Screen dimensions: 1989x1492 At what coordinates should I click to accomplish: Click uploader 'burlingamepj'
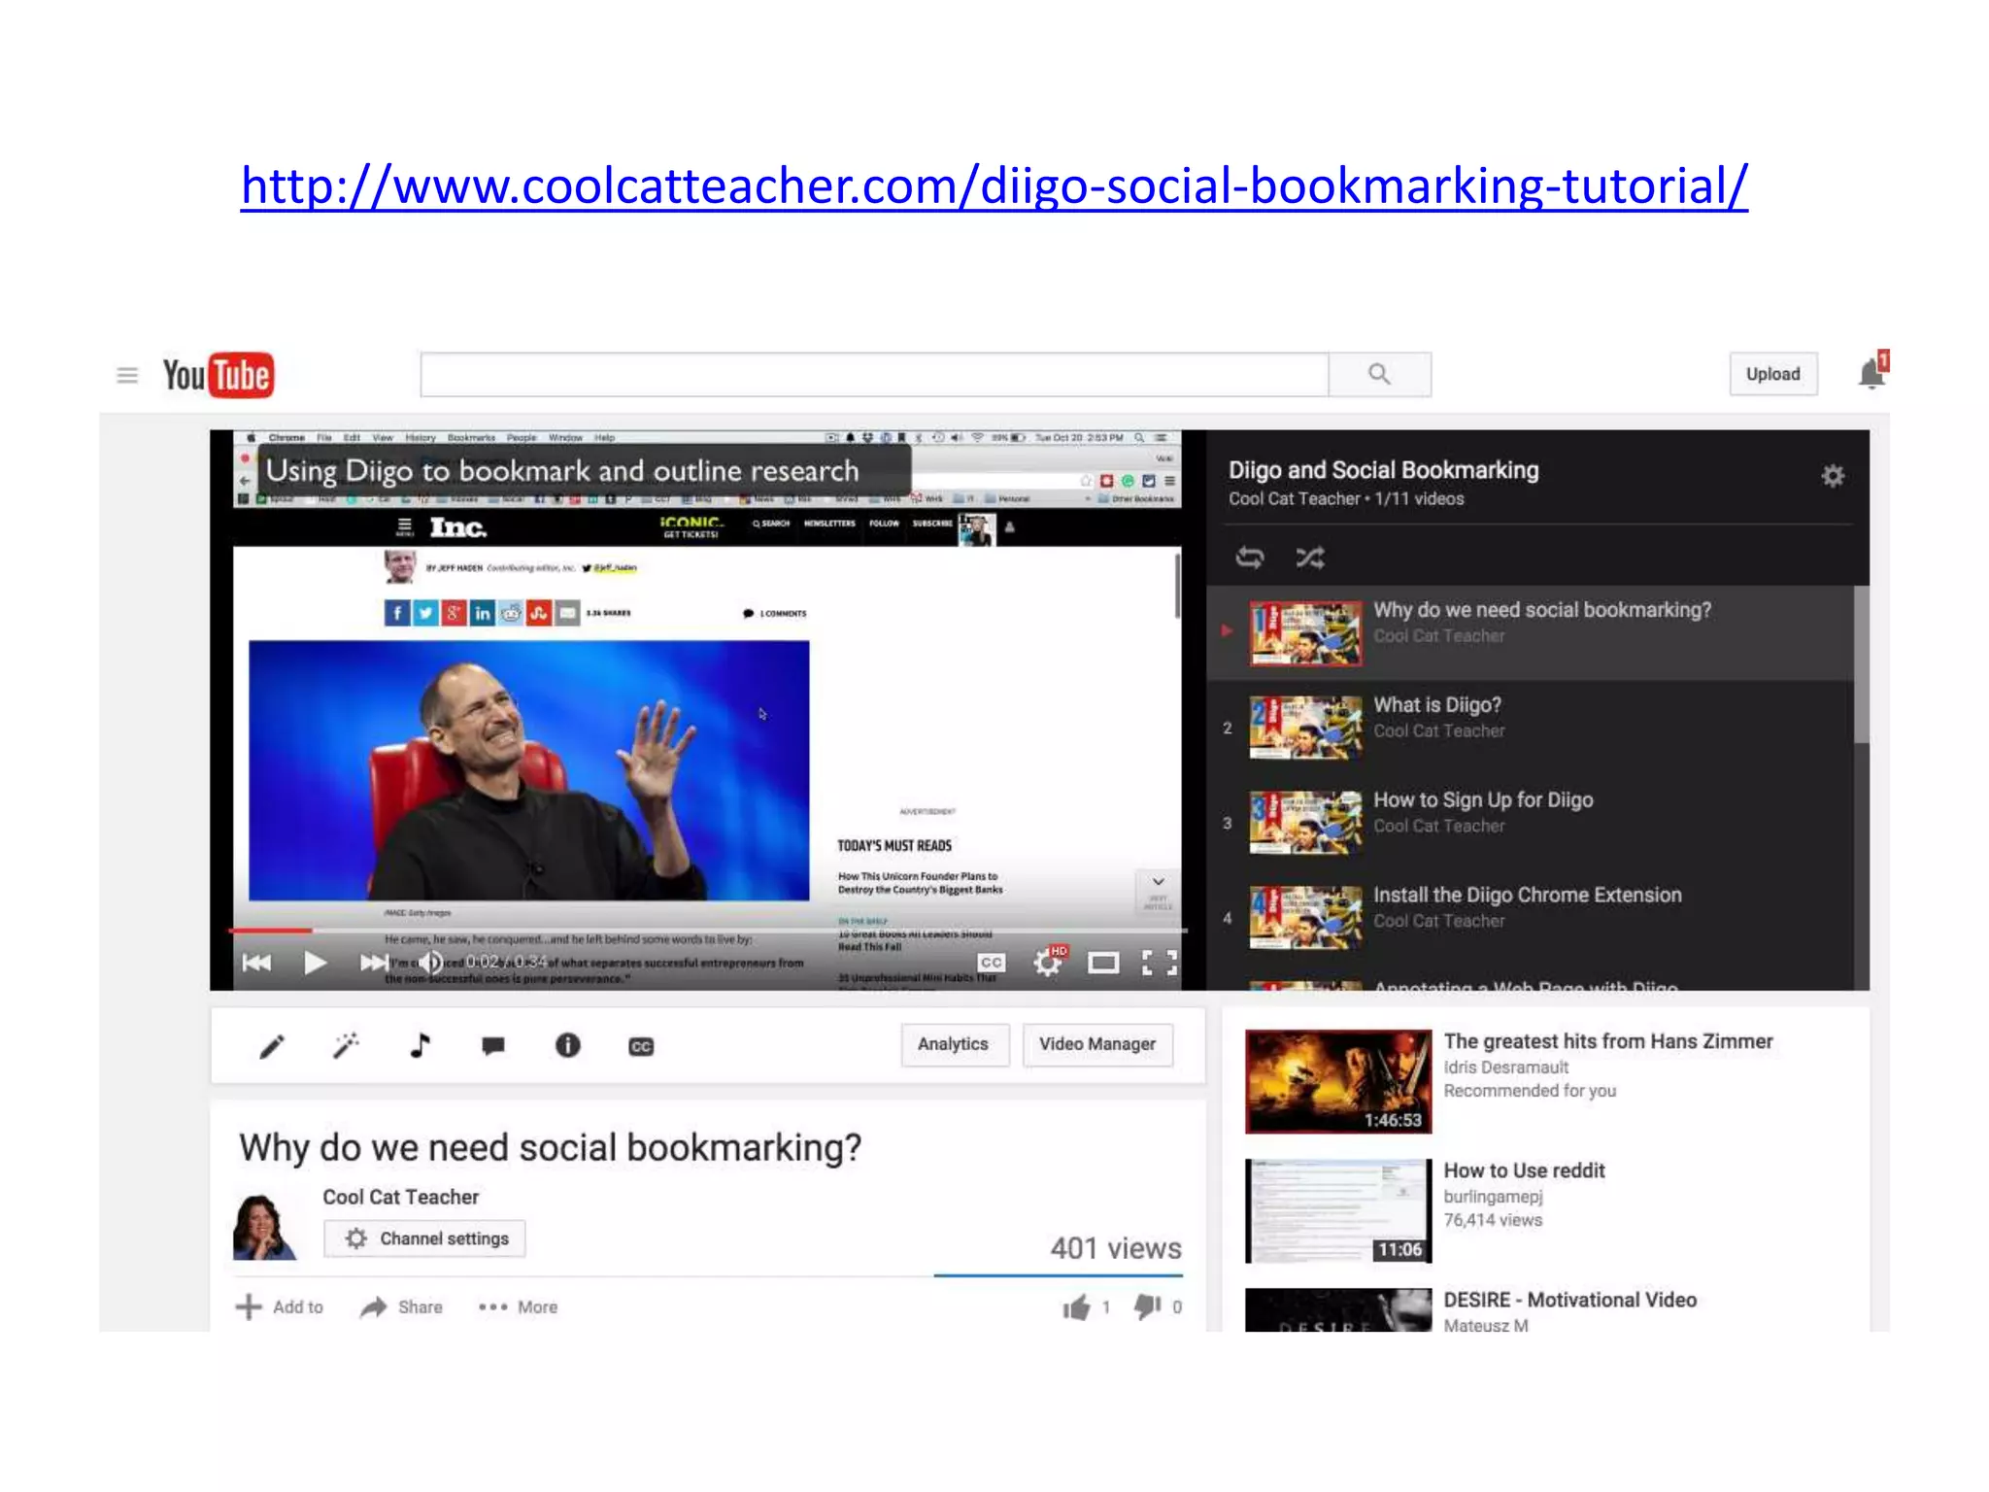[1493, 1197]
